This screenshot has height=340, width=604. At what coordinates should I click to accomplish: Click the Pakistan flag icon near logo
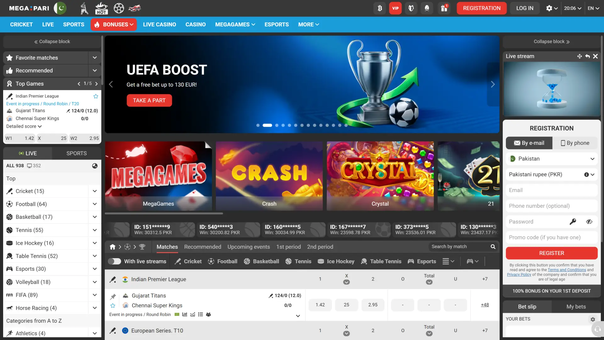click(x=60, y=8)
